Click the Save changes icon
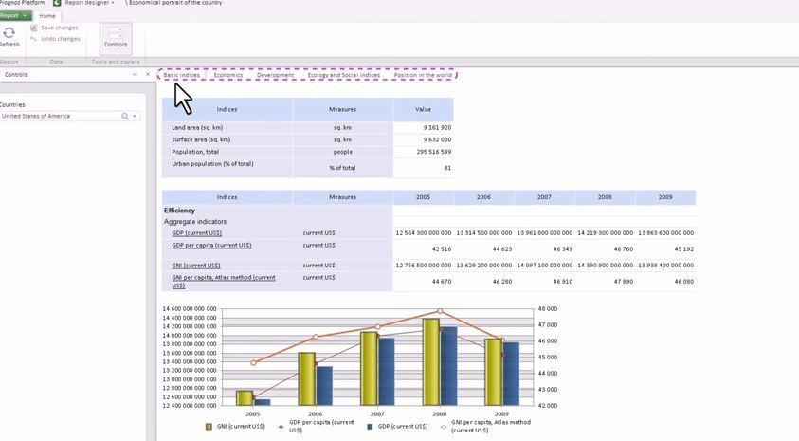Image resolution: width=799 pixels, height=441 pixels. 34,28
